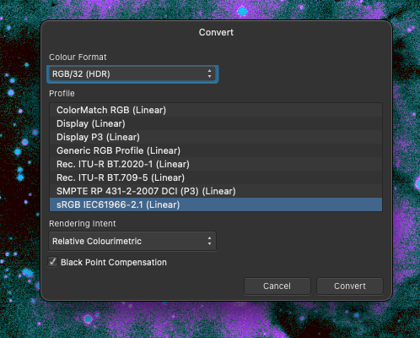Select ColorMatch RGB (Linear) profile
The height and width of the screenshot is (338, 420).
(x=216, y=110)
